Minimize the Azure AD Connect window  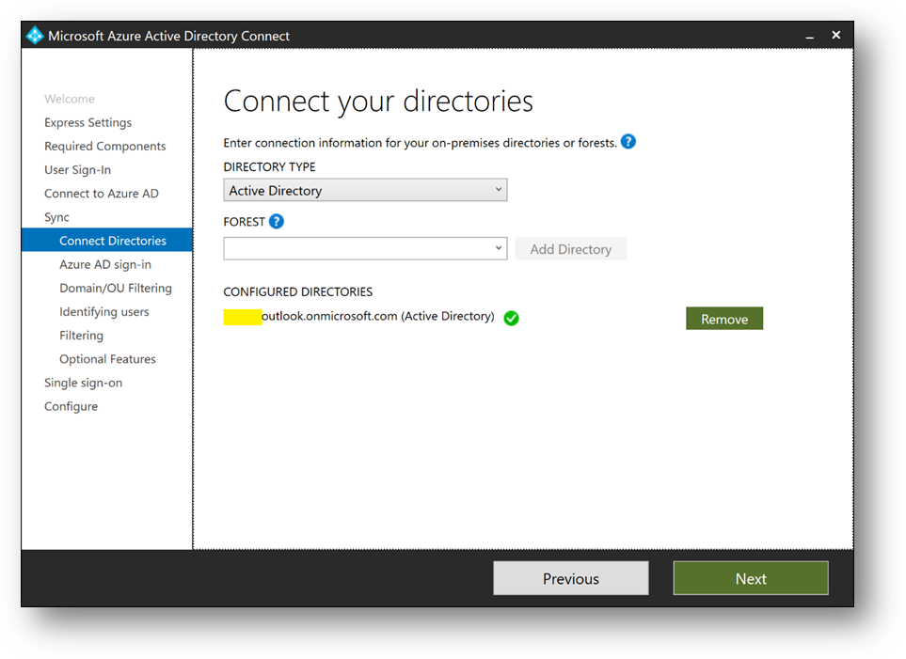[809, 36]
